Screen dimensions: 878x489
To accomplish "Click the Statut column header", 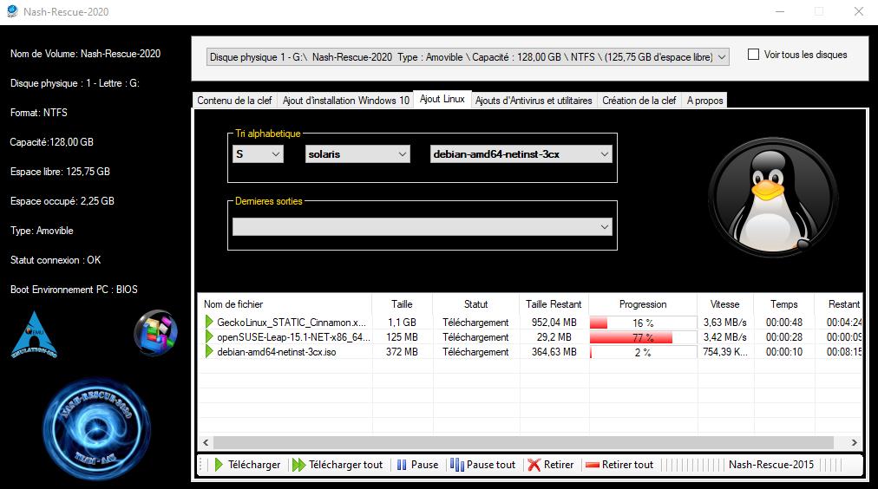I will click(x=476, y=303).
